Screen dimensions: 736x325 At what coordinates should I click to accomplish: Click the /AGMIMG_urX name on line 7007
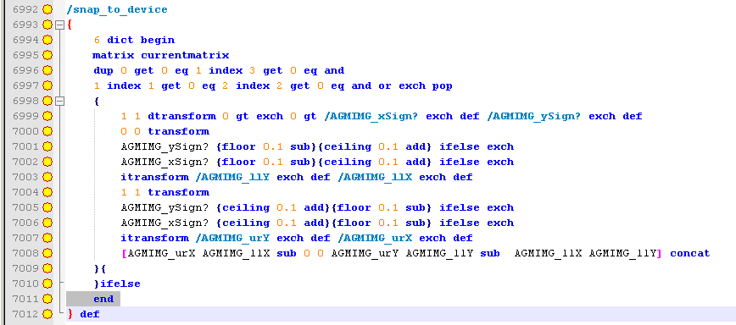tap(375, 238)
